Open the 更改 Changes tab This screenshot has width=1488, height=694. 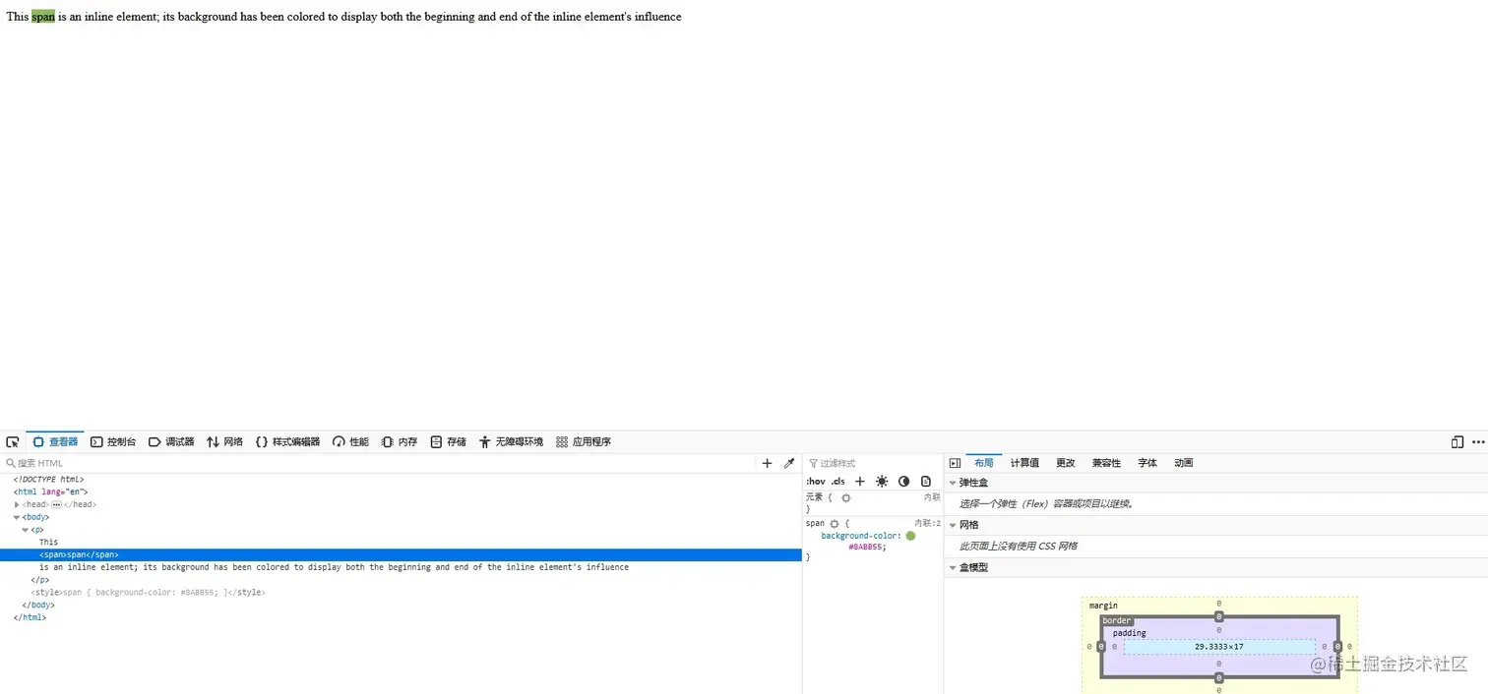point(1066,463)
